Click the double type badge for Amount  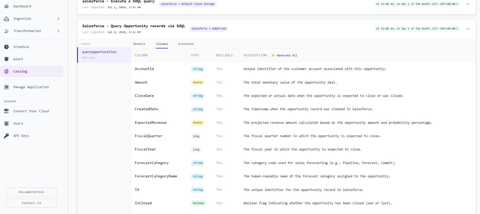(197, 83)
